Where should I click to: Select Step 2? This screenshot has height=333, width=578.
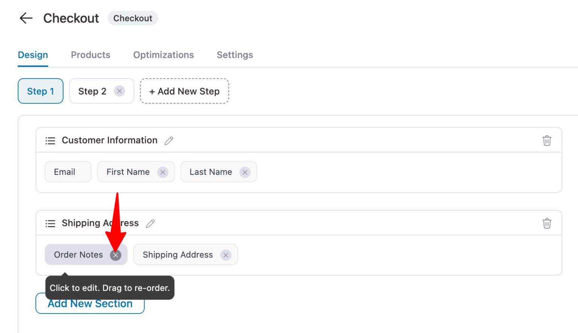pyautogui.click(x=92, y=91)
